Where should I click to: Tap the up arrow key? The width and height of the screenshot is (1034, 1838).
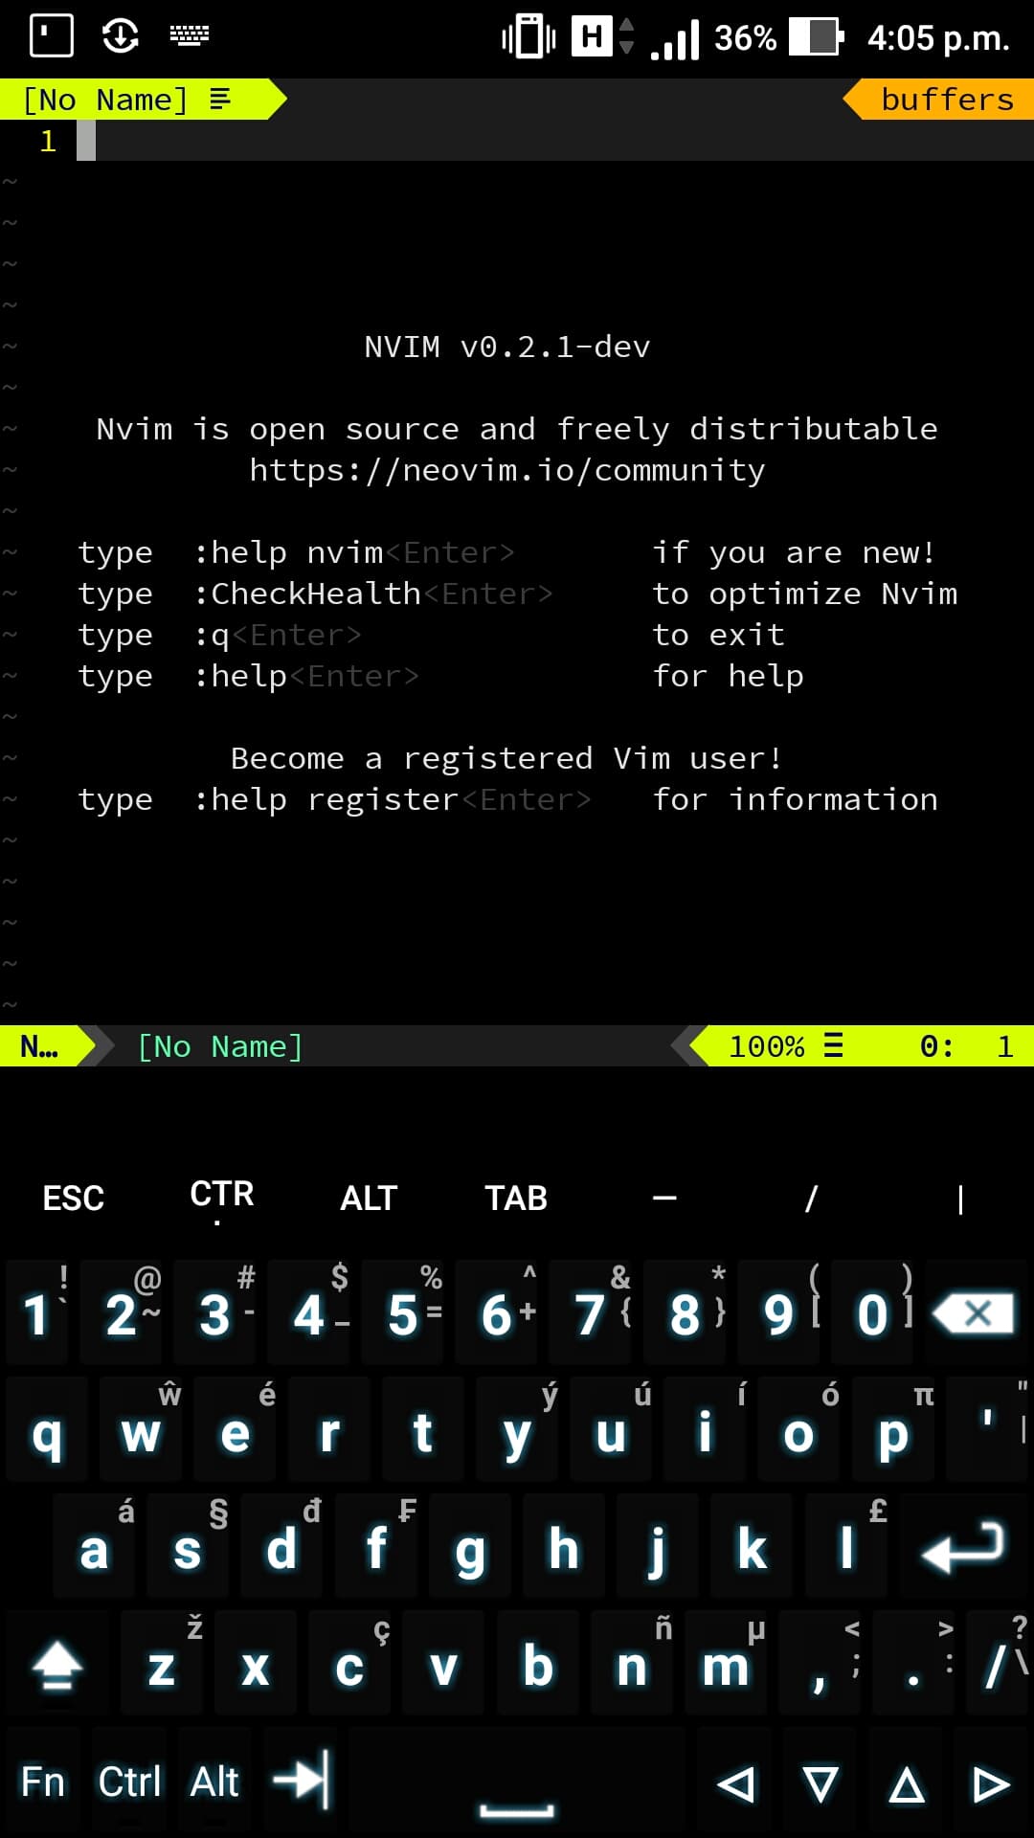click(x=907, y=1784)
